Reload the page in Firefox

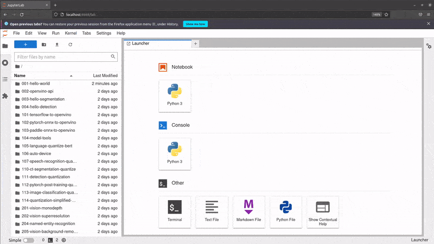22,15
